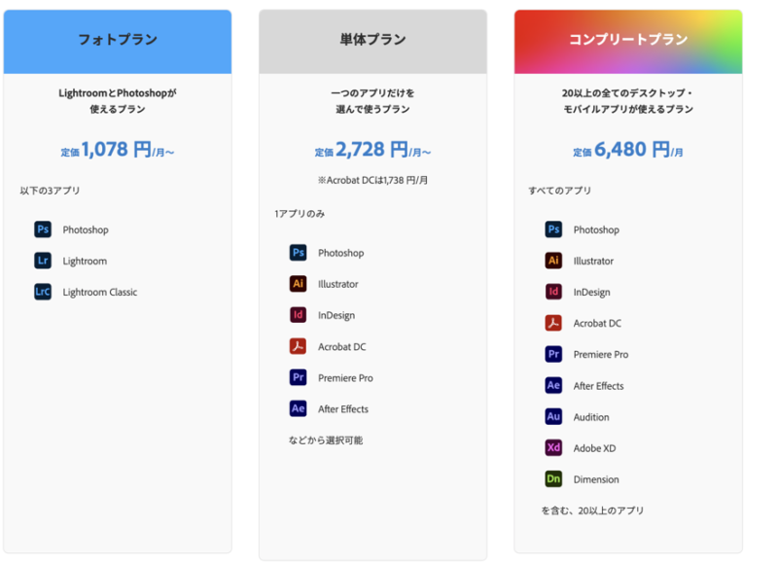Click Dimension icon in Complete plan

coord(553,478)
